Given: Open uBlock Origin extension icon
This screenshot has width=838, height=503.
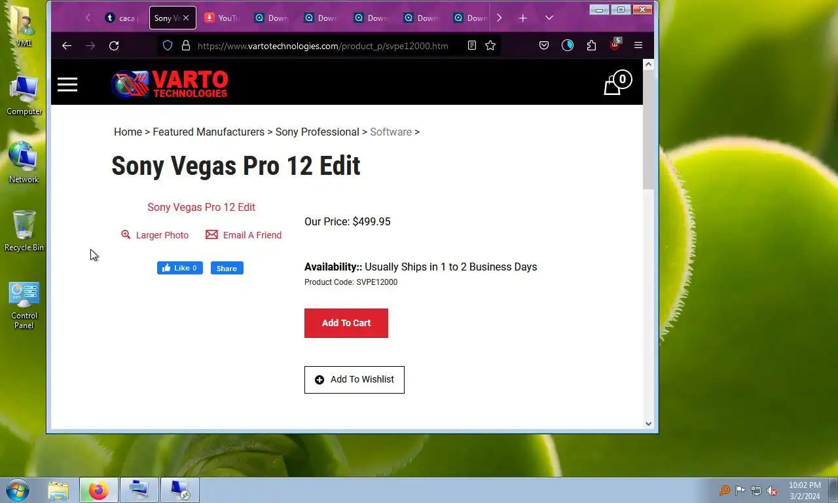Looking at the screenshot, I should point(615,44).
